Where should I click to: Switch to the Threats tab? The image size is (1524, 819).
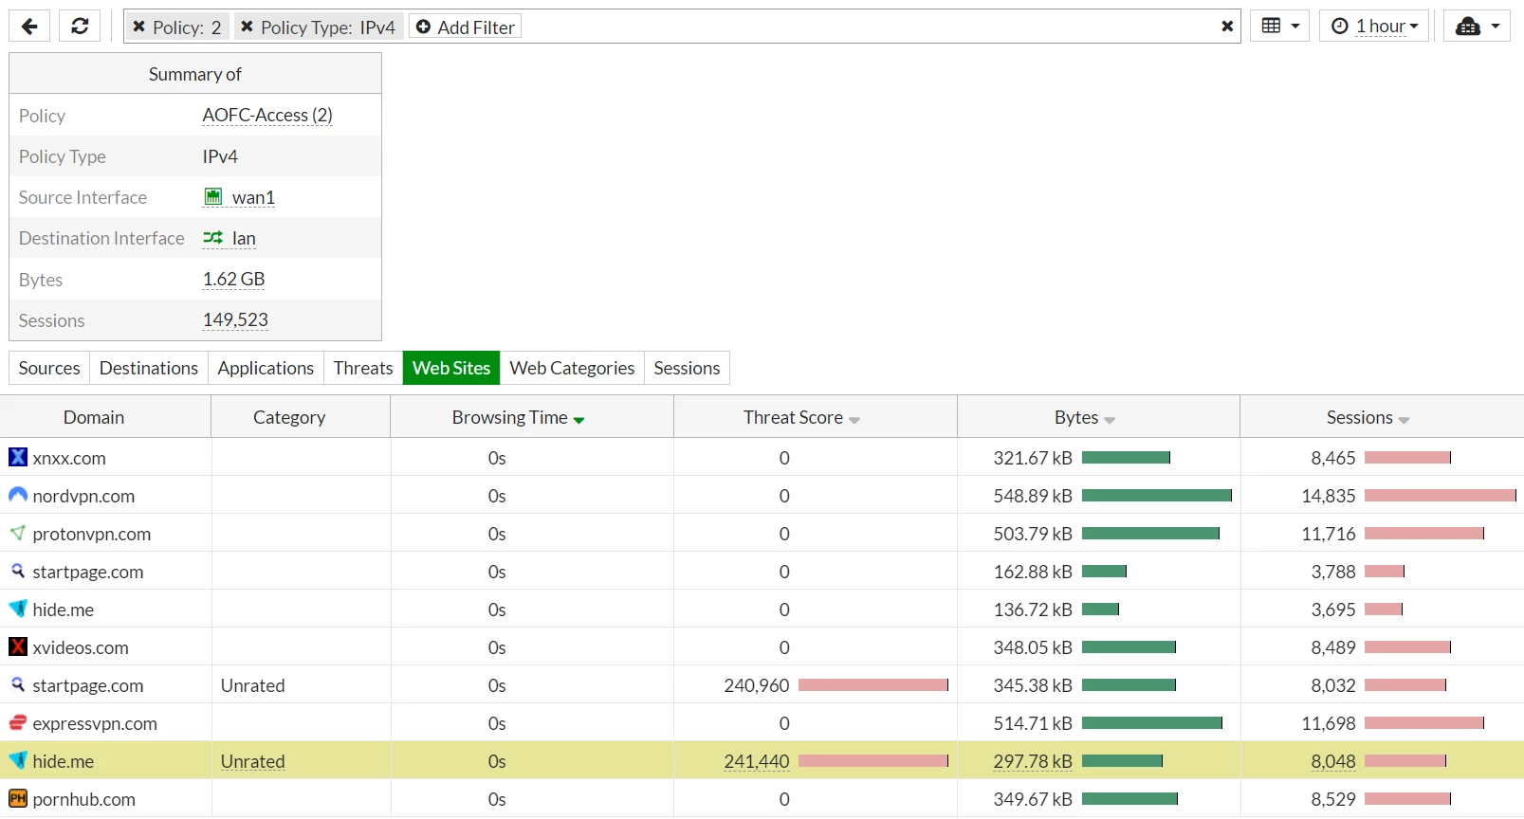363,368
